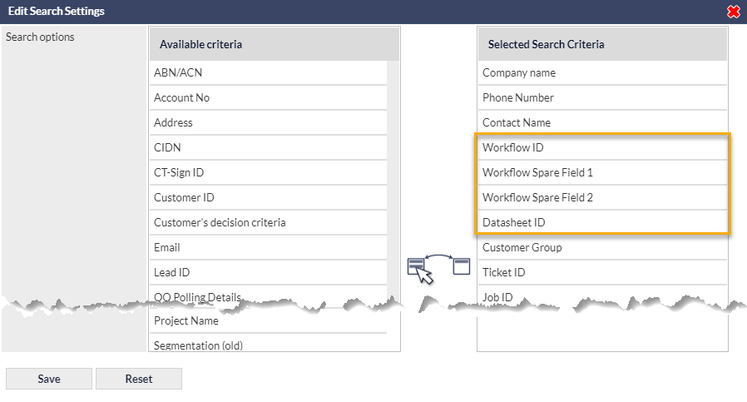Viewport: 747px width, 402px height.
Task: Select Customer ID in available criteria
Action: coord(268,197)
